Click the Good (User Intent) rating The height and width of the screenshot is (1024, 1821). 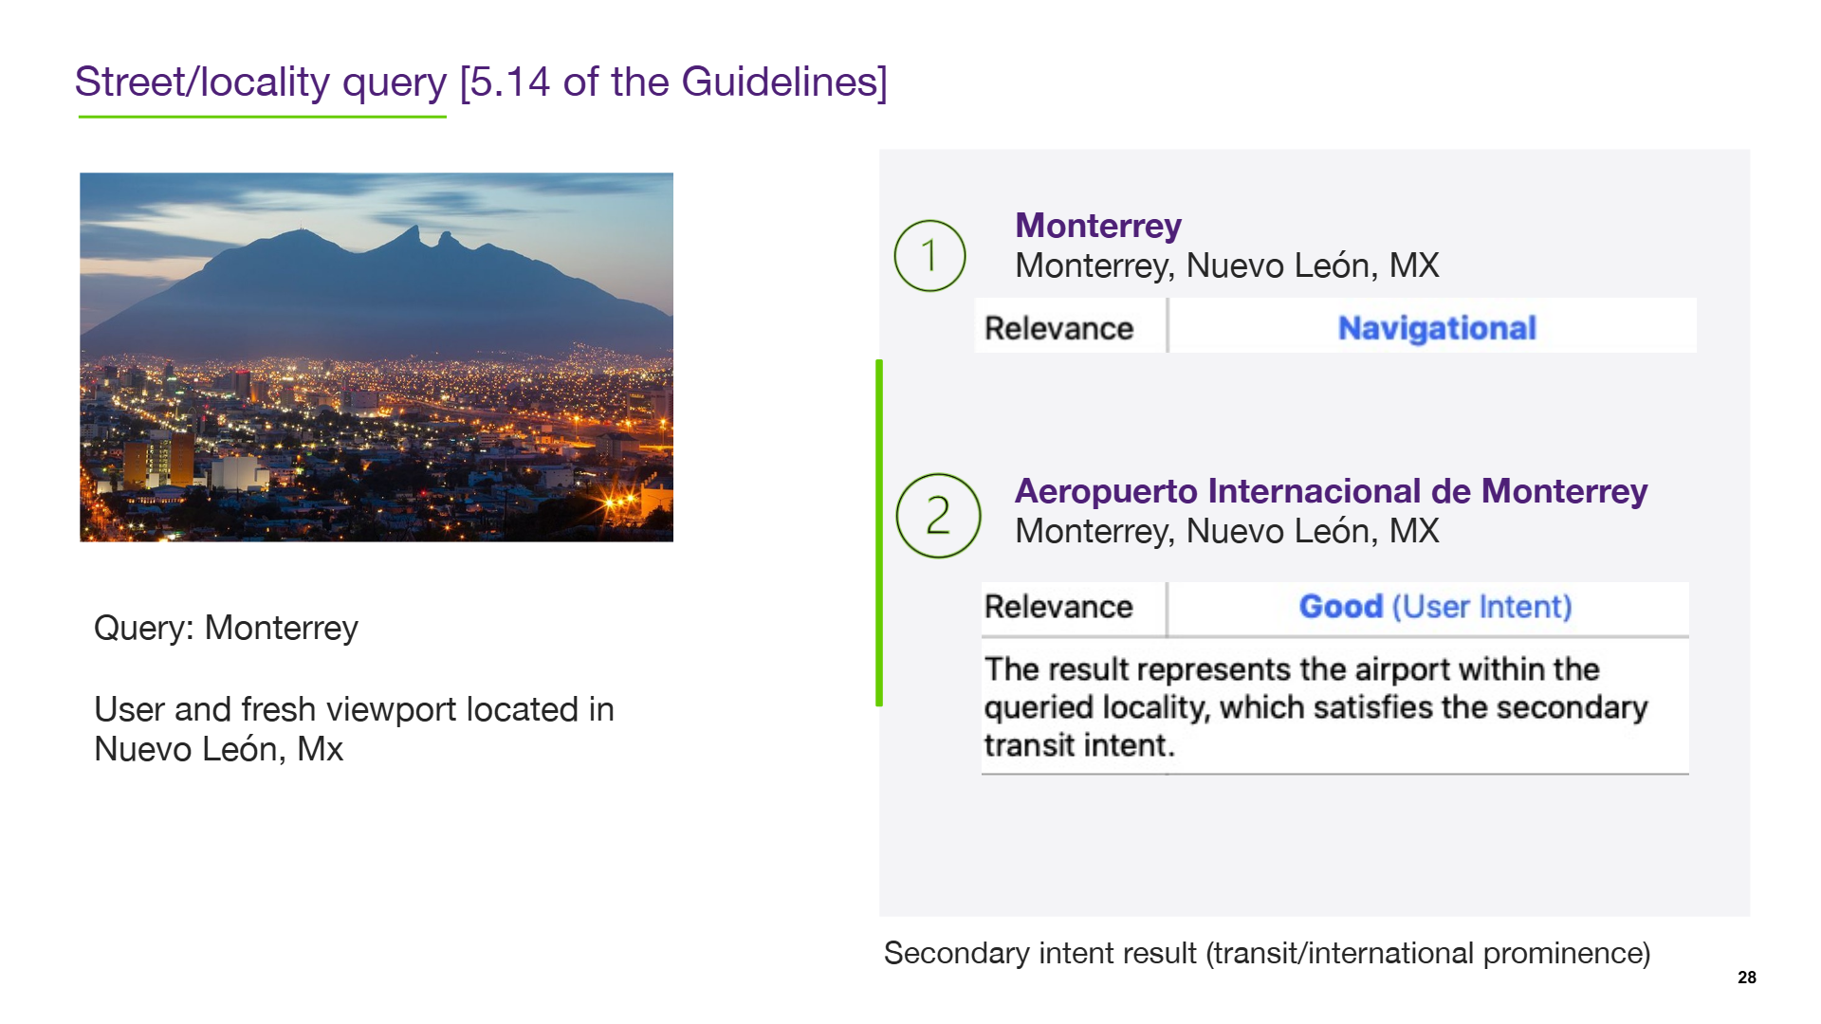coord(1435,607)
